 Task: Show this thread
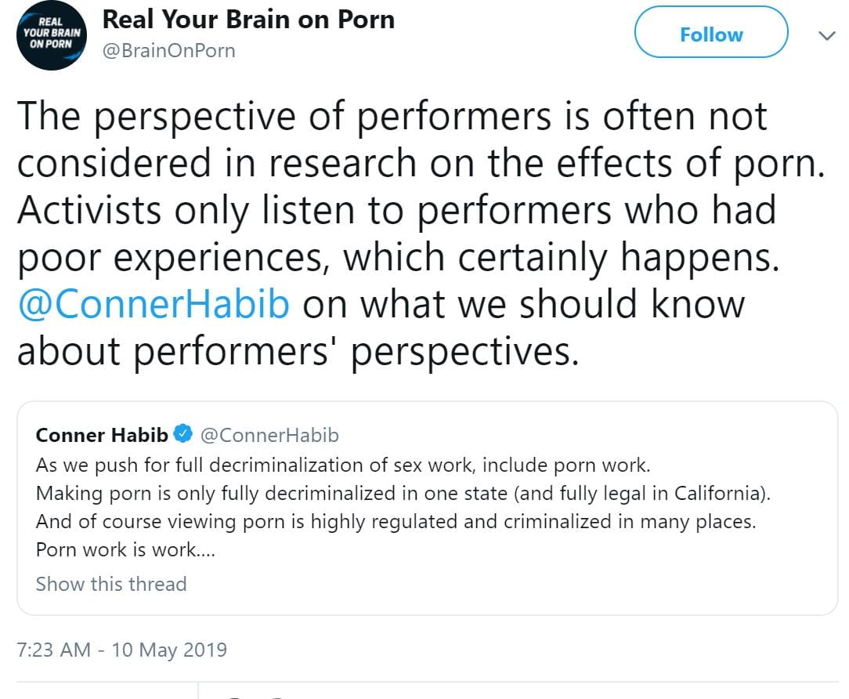click(111, 584)
